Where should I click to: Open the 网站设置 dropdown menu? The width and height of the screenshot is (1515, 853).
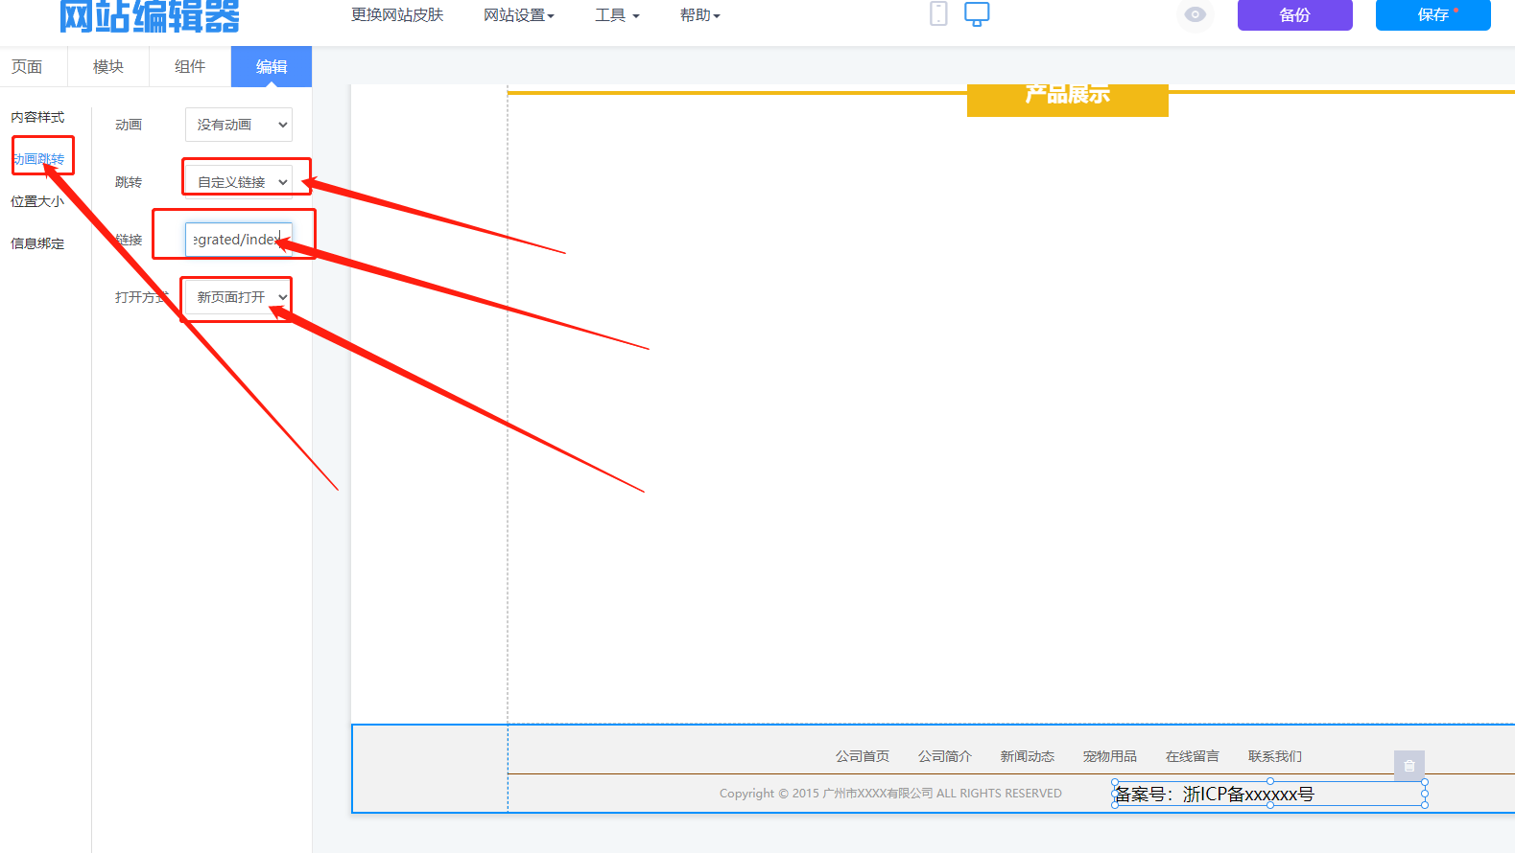(519, 15)
